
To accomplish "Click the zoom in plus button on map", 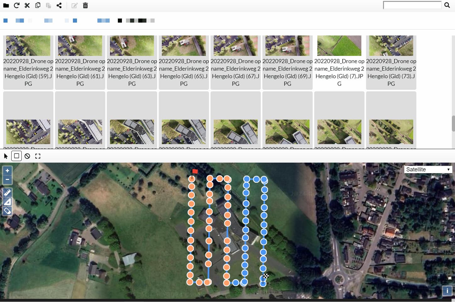I will click(x=7, y=170).
